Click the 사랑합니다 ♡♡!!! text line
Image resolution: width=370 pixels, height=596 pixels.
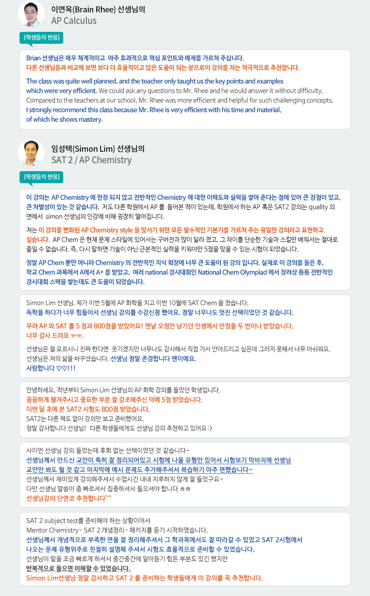point(51,368)
